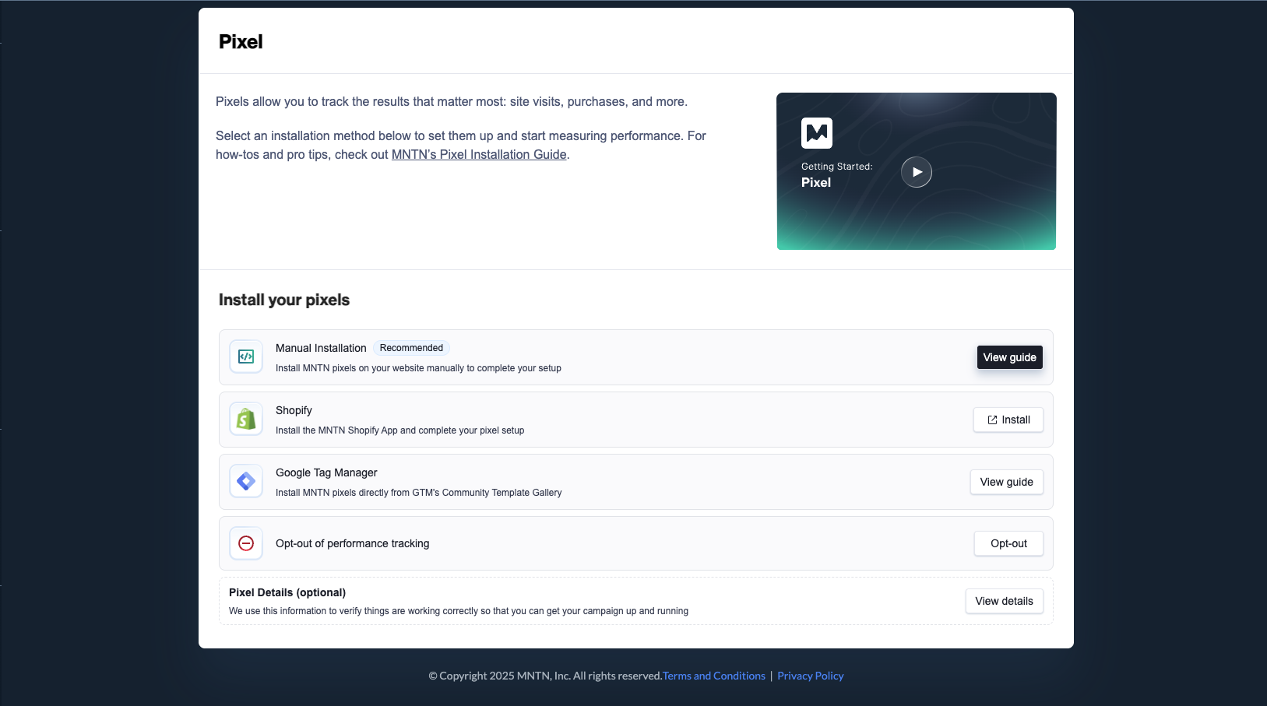This screenshot has width=1267, height=706.
Task: Click the Pixel Details (optional) heading
Action: point(287,592)
